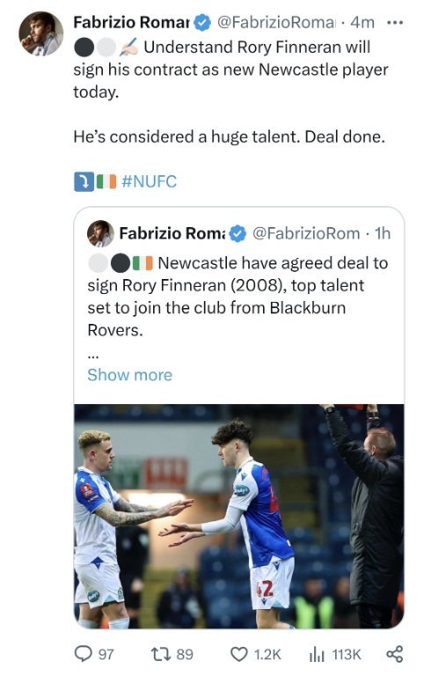Like the tweet using the heart icon

(239, 654)
